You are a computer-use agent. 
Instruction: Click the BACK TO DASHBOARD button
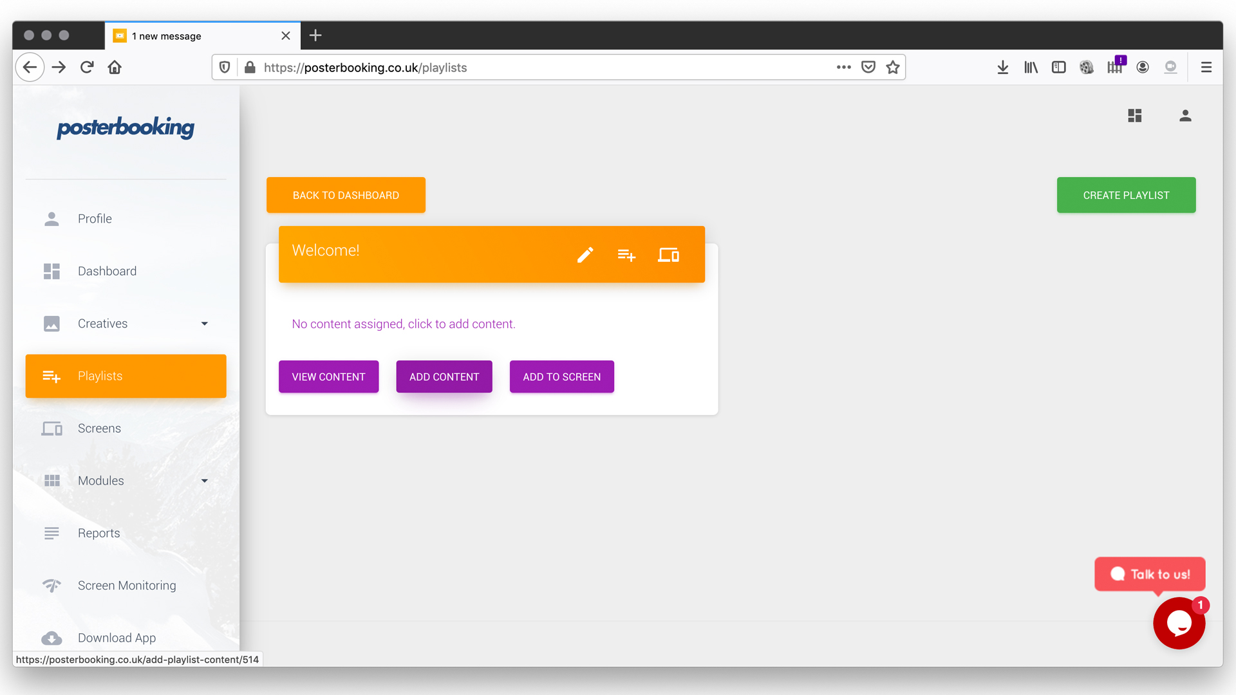point(346,195)
